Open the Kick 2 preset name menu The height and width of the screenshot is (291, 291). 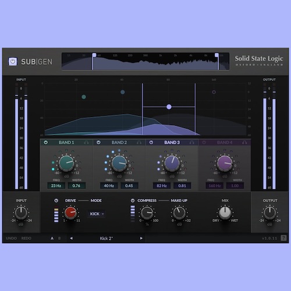coord(106,239)
